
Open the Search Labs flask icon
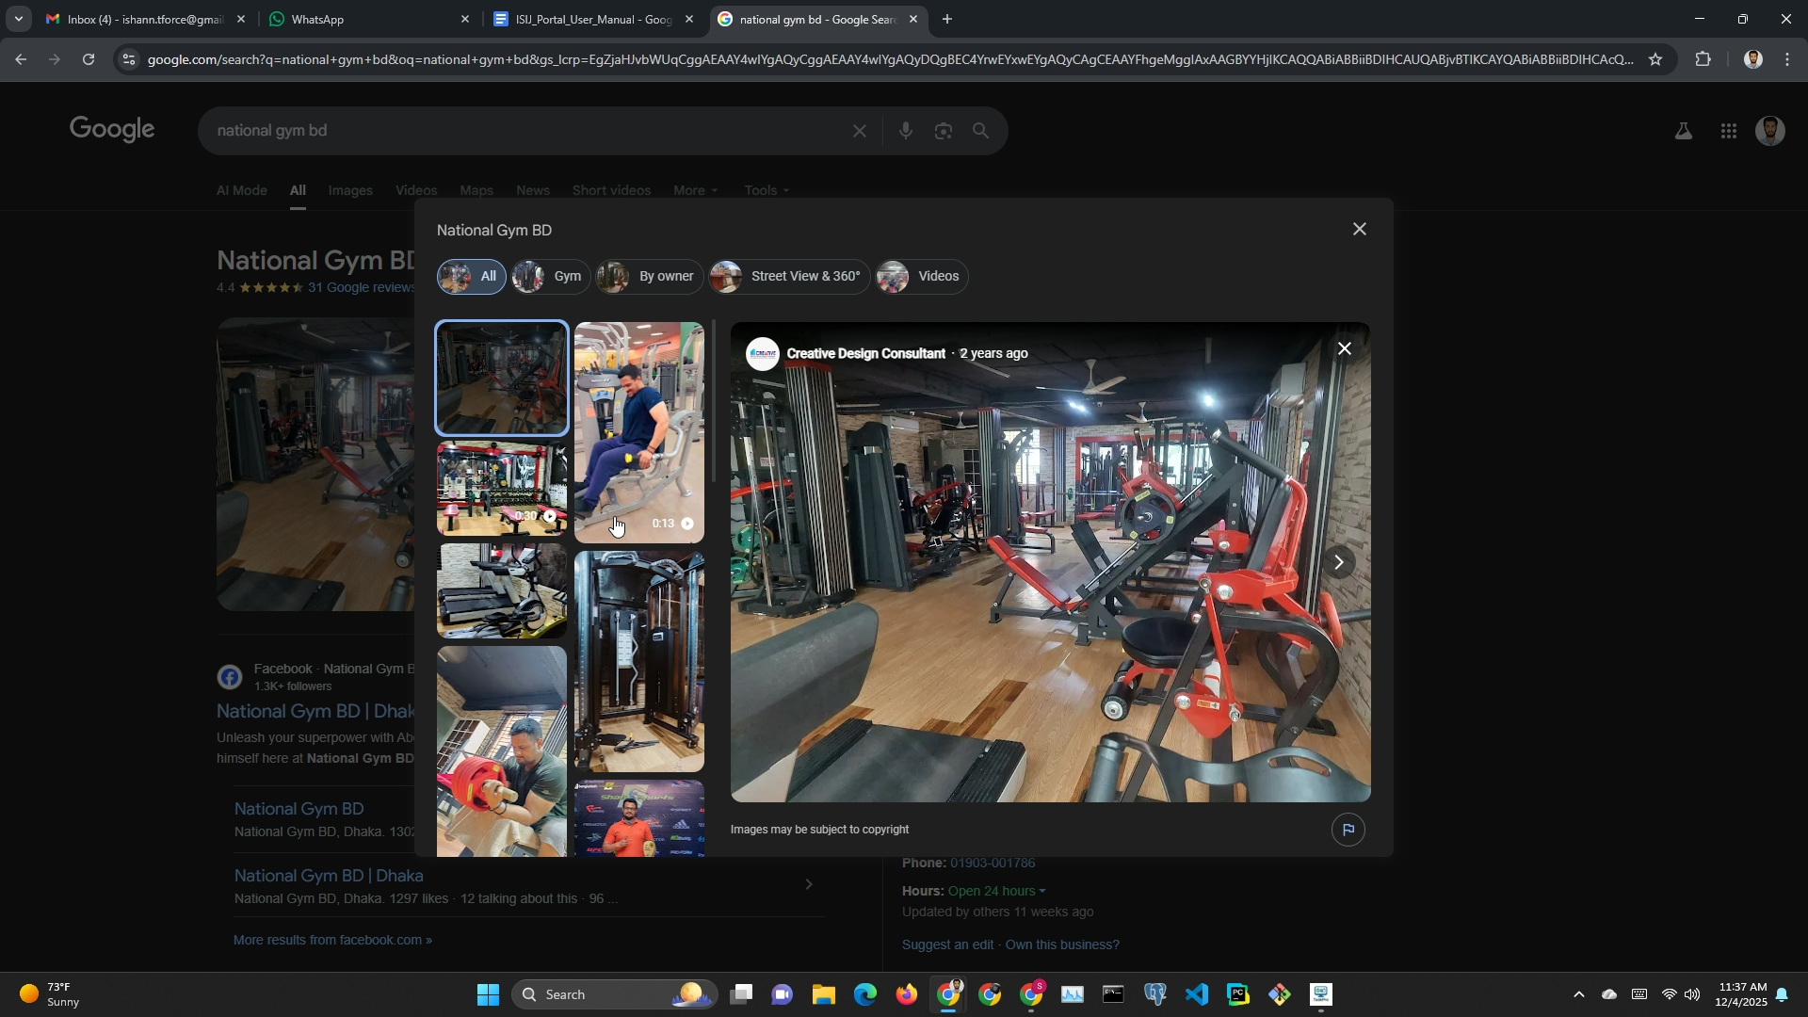(1683, 132)
